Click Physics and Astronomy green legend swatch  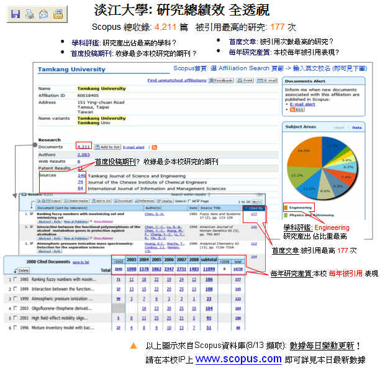coord(286,215)
